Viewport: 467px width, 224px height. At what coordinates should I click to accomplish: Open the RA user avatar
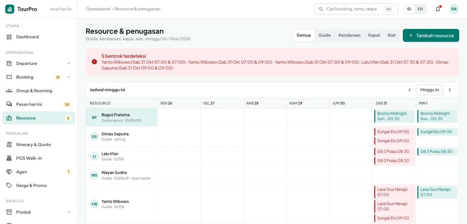(454, 9)
